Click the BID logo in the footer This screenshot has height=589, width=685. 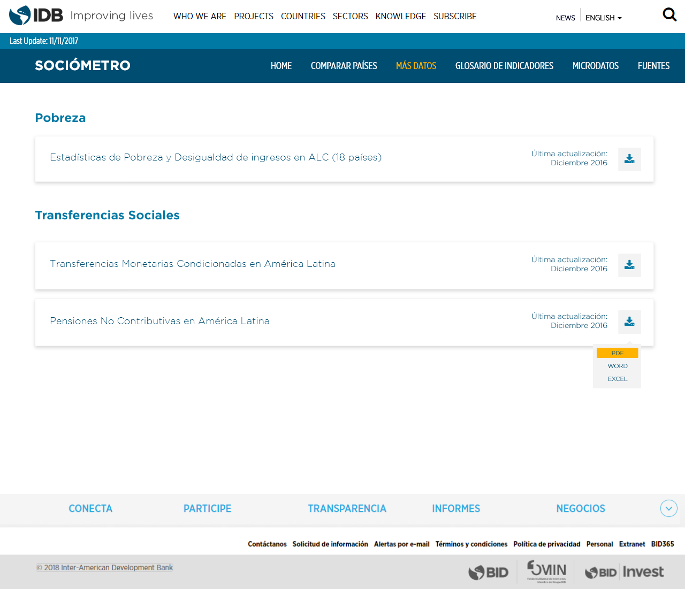click(488, 572)
